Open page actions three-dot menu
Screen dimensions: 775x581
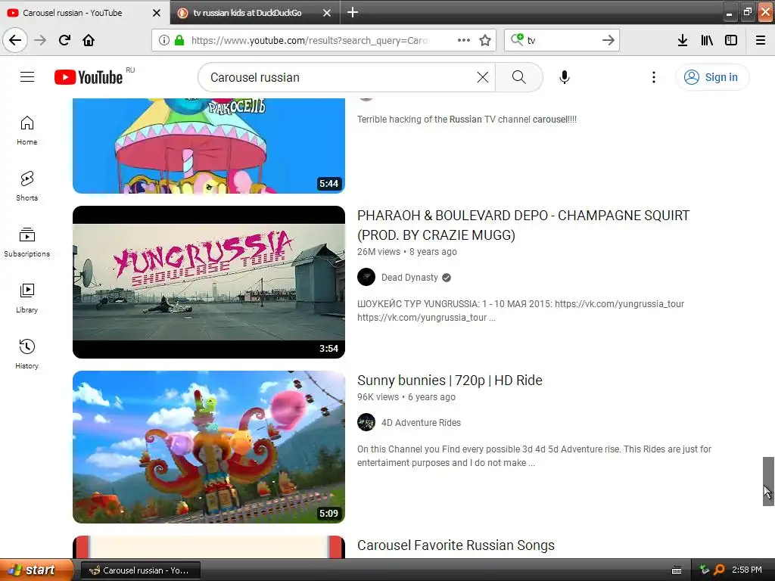pyautogui.click(x=464, y=40)
